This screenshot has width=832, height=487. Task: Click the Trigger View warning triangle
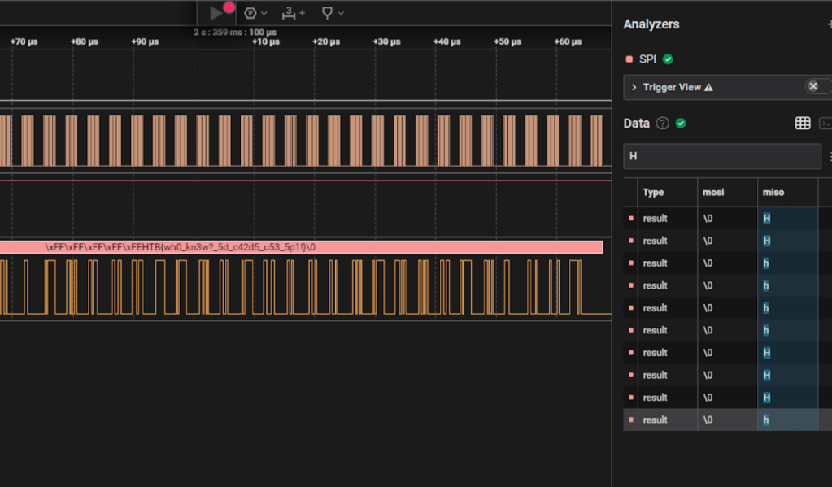click(x=708, y=88)
